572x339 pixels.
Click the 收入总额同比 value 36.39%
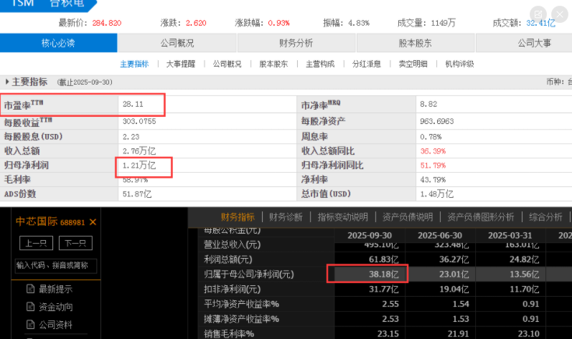pos(433,151)
